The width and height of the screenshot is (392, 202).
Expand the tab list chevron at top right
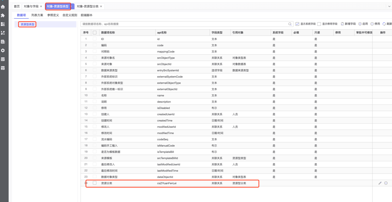point(389,6)
